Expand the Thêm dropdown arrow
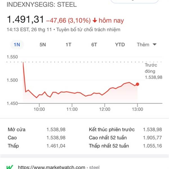The image size is (169, 169). [x=155, y=45]
